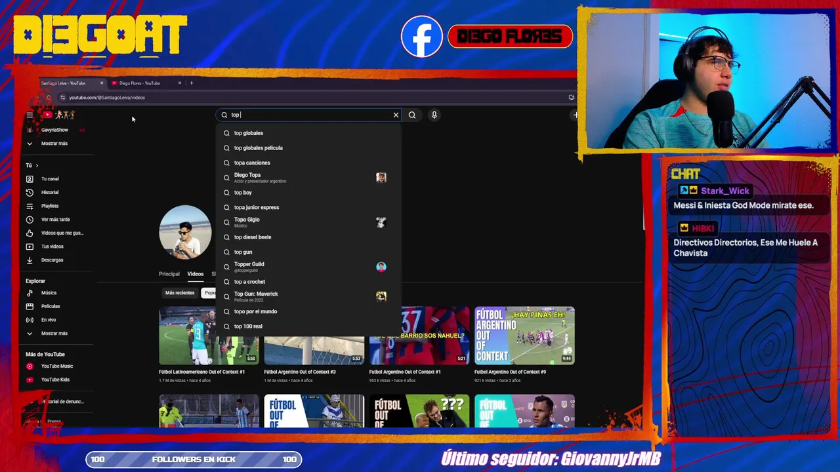Open 'Películas' clapperboard icon
This screenshot has width=840, height=472.
[x=30, y=306]
